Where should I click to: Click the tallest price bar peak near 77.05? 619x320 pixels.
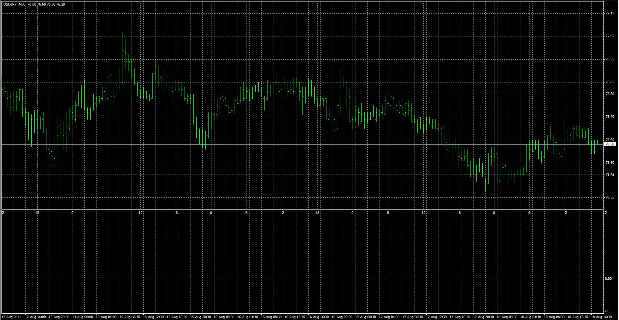123,33
